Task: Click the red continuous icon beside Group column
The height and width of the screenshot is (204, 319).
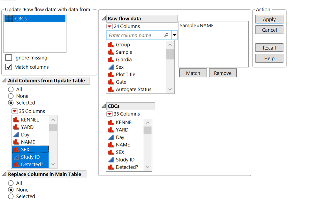Action: [x=110, y=44]
